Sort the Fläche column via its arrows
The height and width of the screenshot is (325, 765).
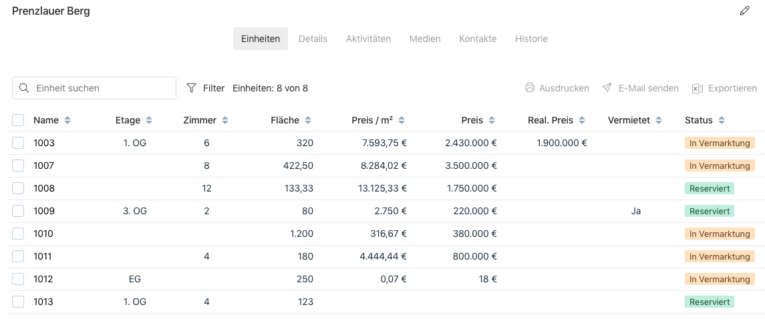pyautogui.click(x=308, y=120)
